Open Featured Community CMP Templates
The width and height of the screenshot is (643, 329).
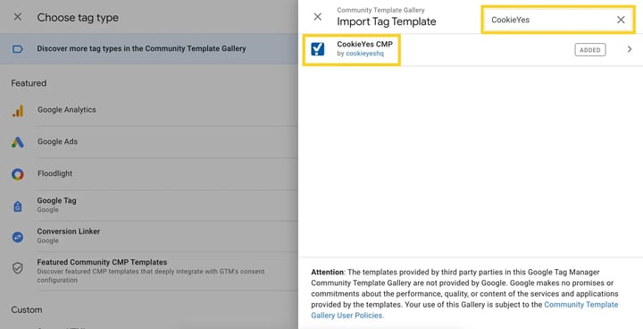click(149, 271)
